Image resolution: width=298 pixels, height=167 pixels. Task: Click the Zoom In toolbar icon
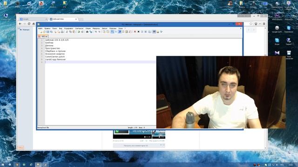(95, 32)
